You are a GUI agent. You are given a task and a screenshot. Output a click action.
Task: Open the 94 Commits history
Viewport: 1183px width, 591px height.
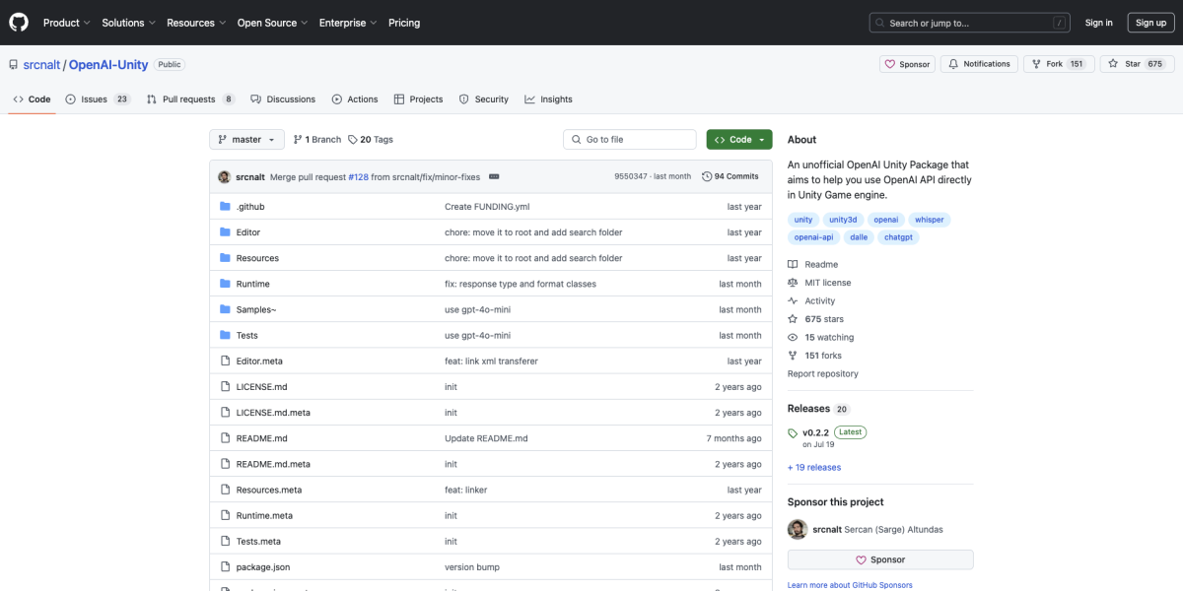pyautogui.click(x=730, y=176)
